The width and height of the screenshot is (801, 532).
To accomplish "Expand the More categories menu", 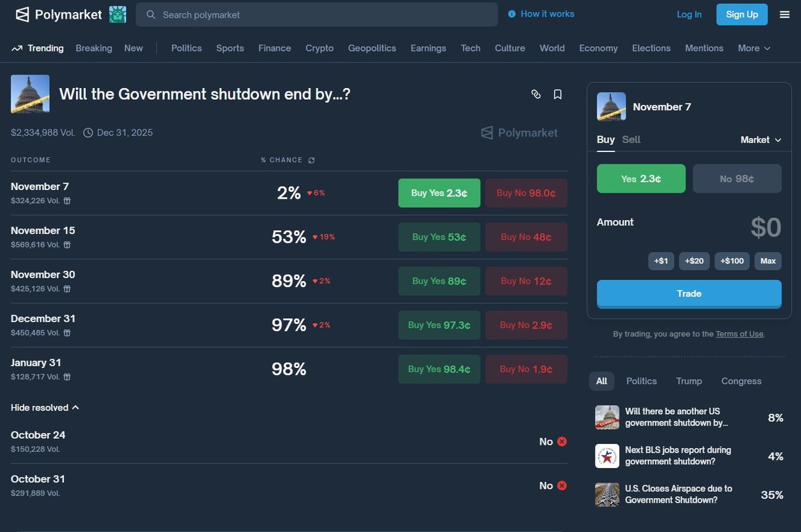I will [x=754, y=48].
